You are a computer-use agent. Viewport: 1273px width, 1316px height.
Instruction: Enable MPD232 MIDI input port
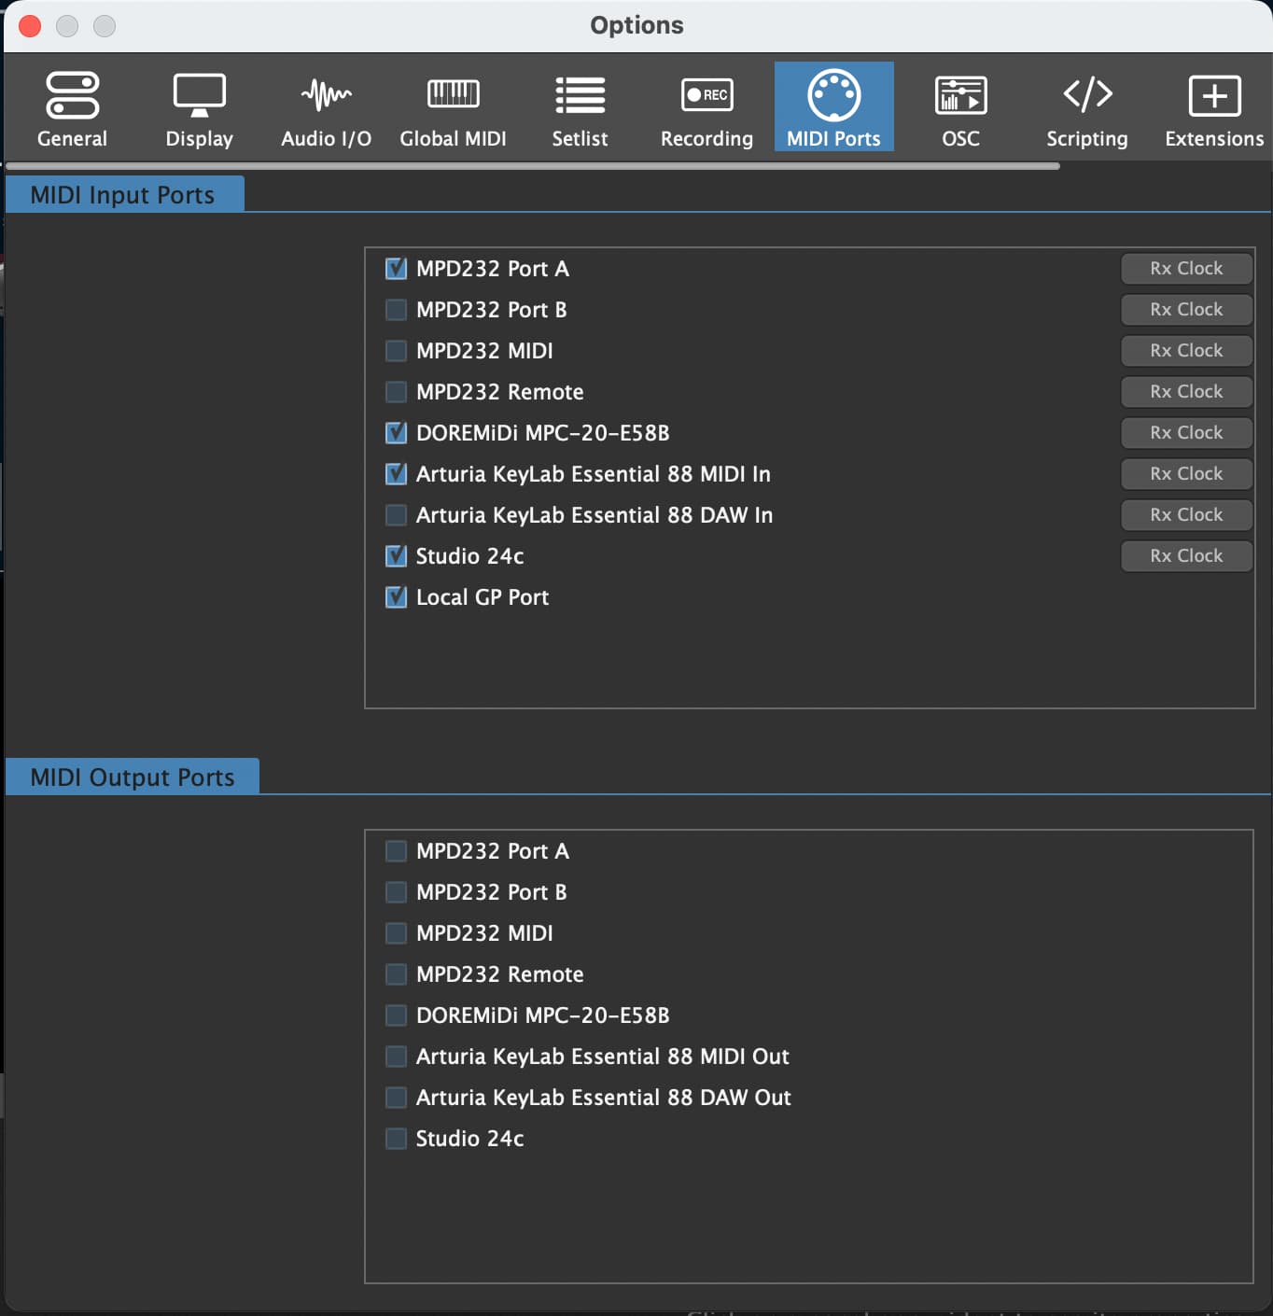point(396,351)
